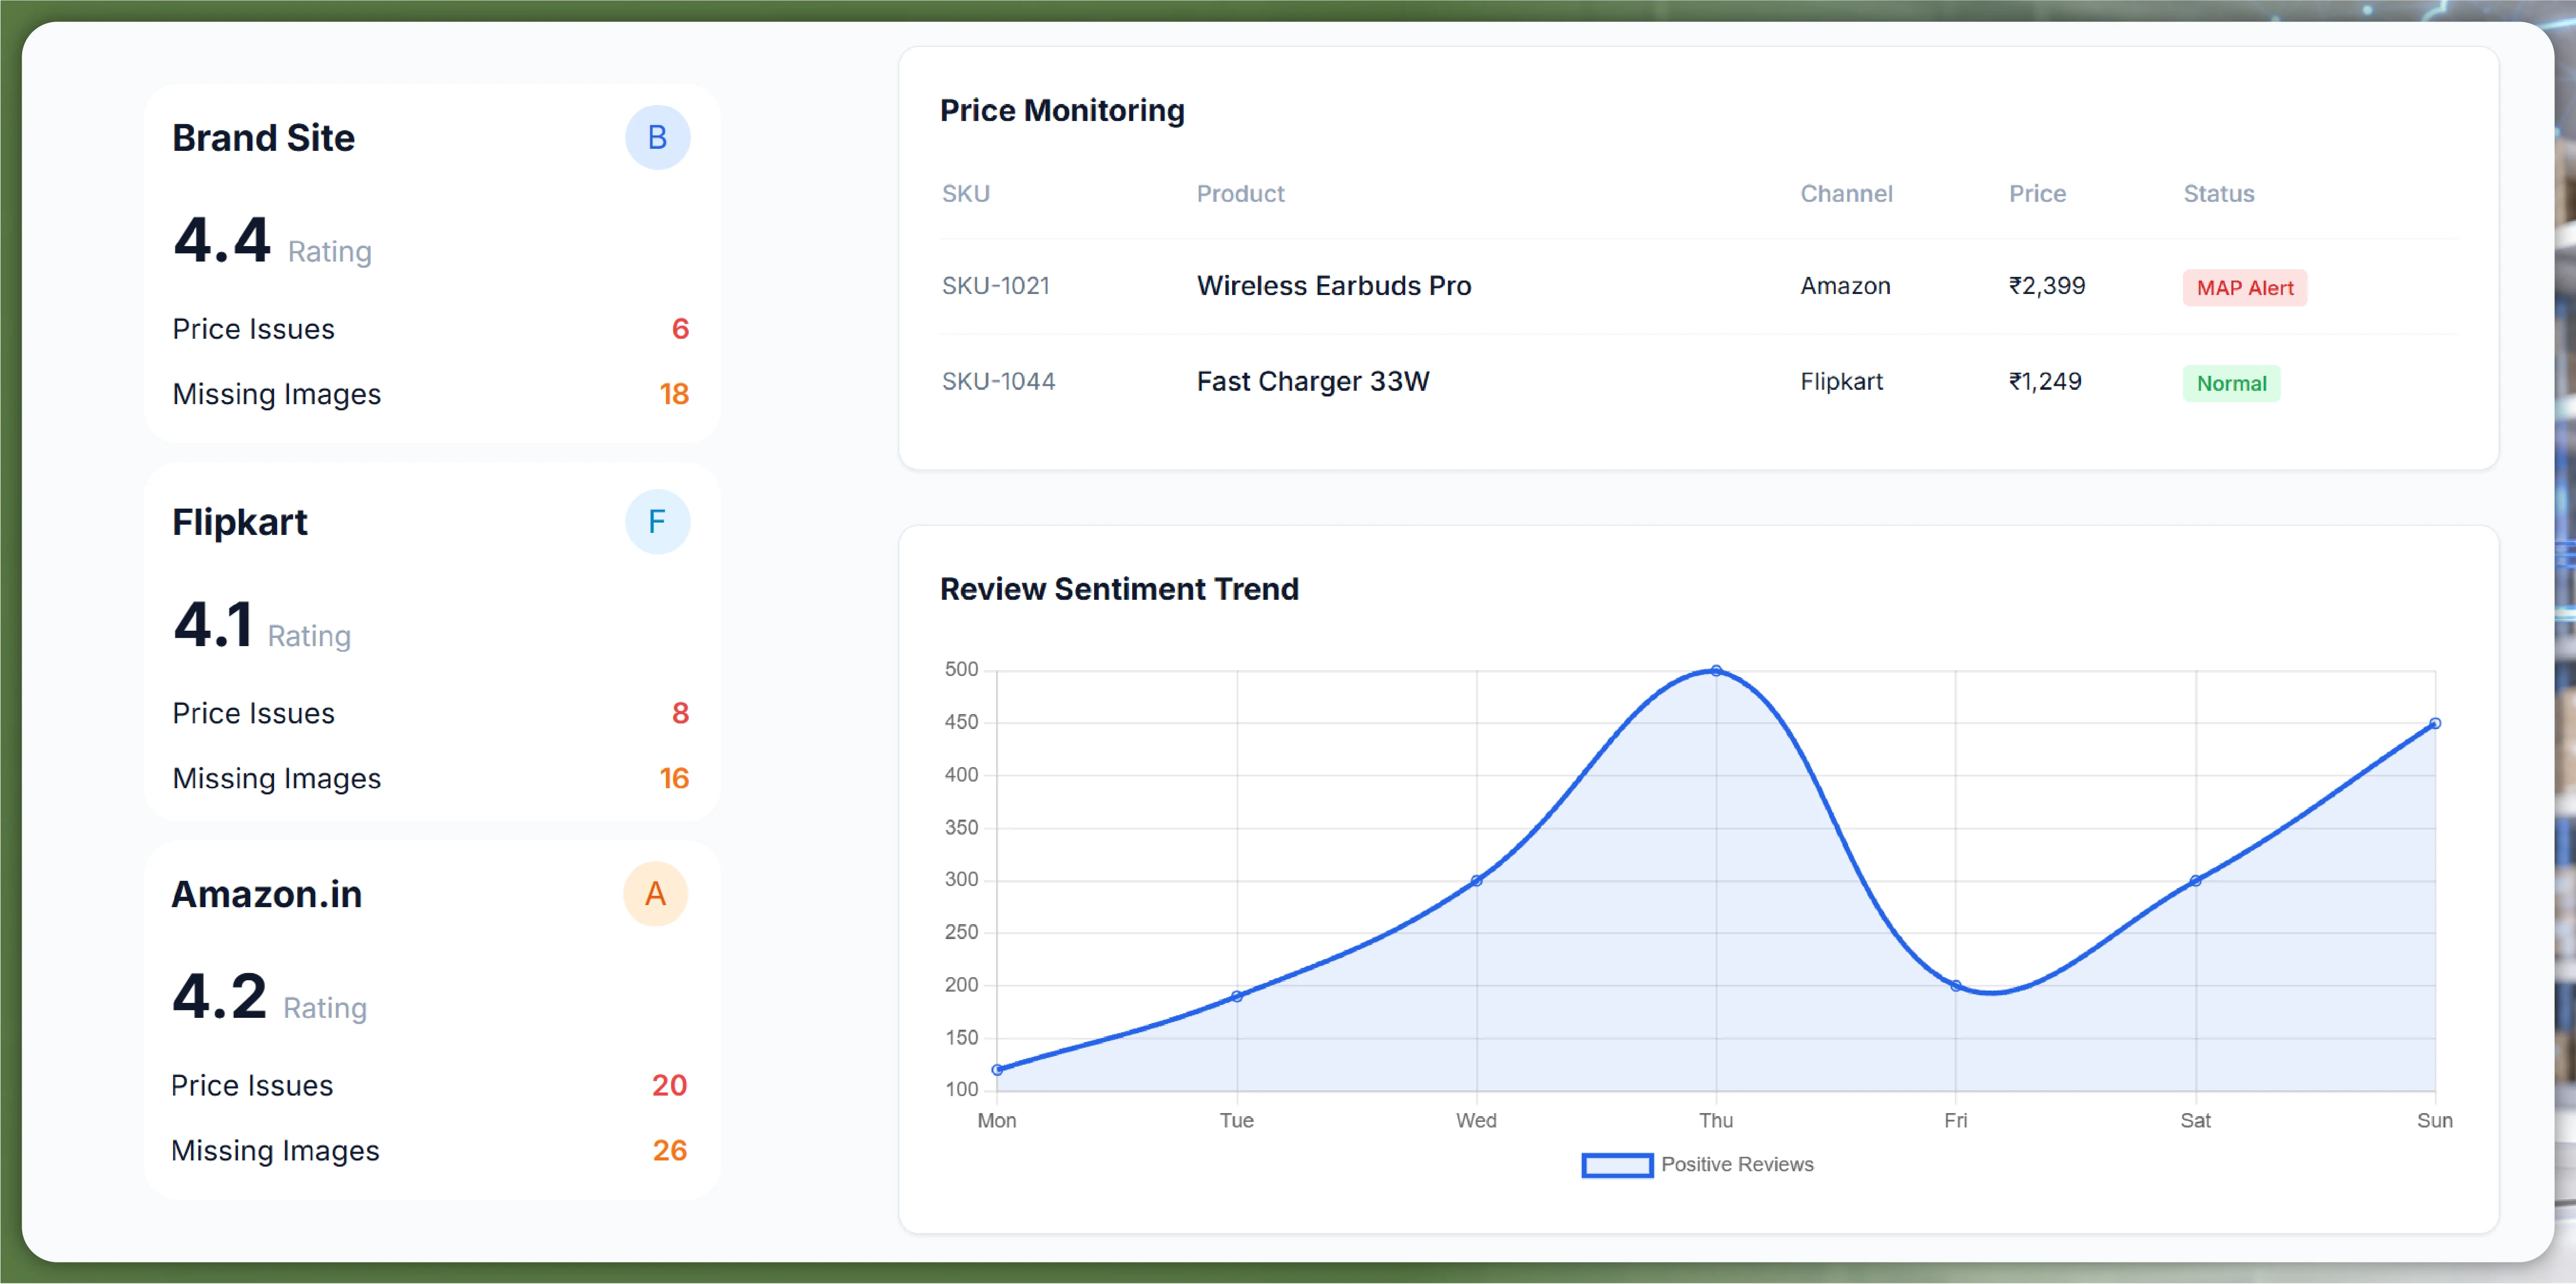
Task: Click the Price column header
Action: point(2037,194)
